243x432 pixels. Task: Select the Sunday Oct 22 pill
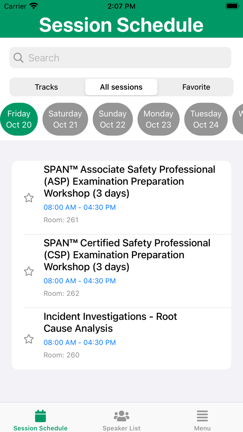coord(112,119)
